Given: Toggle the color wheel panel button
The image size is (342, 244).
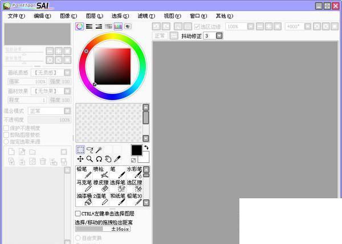Looking at the screenshot, I should click(x=80, y=26).
